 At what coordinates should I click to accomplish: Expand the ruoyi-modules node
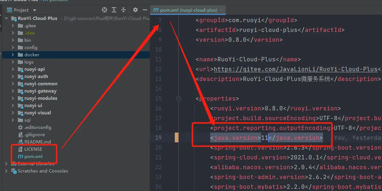coord(13,98)
